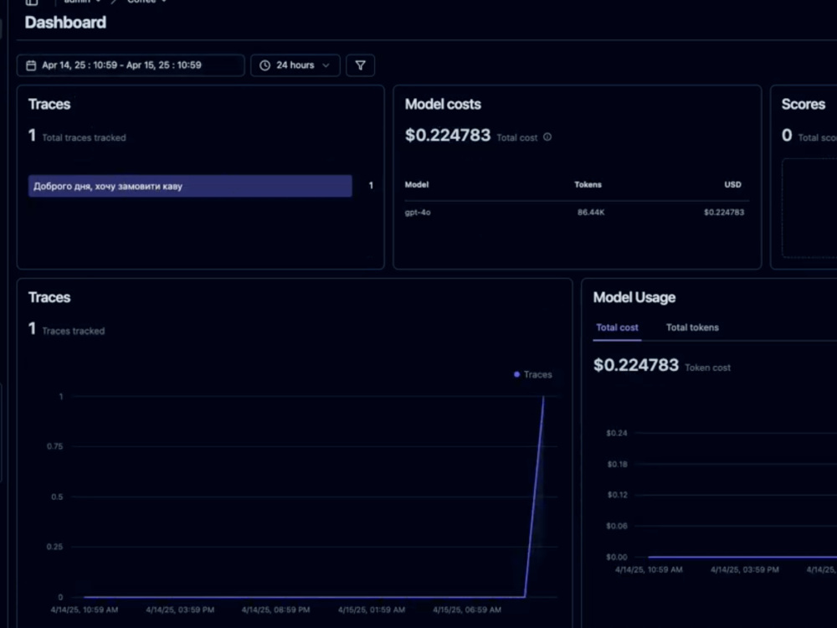Select the 'Доброго дня, хочу замовити каву' trace bar
Screen dimensions: 837x628
point(190,186)
